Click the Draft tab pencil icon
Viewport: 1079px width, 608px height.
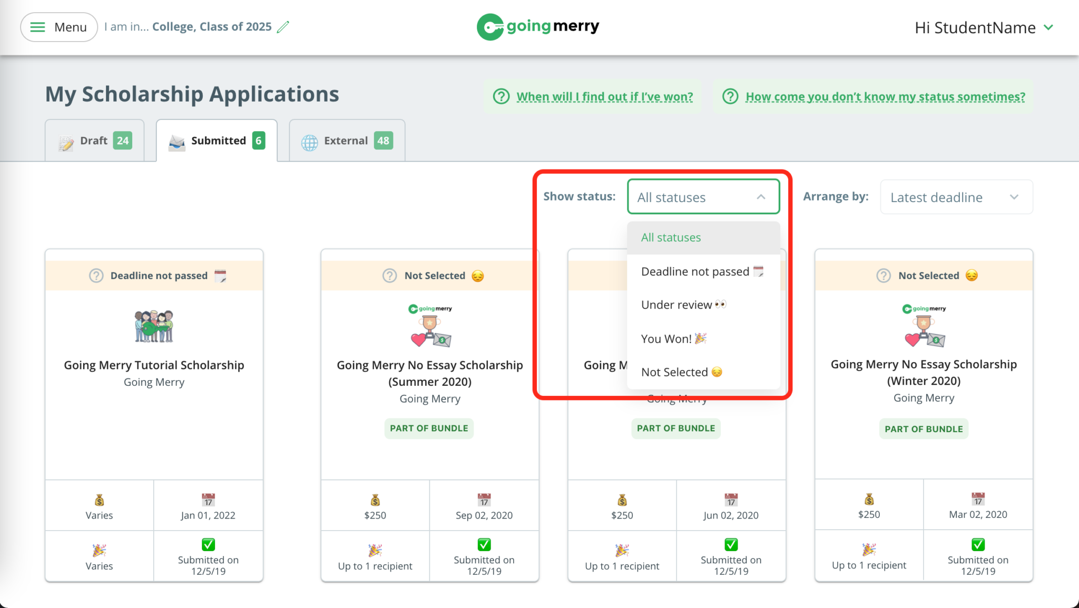coord(66,140)
